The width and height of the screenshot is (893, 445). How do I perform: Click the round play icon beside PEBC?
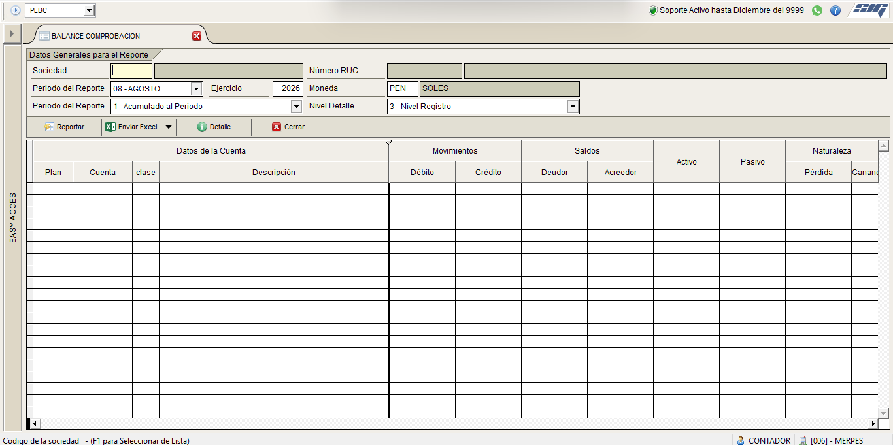click(x=16, y=10)
